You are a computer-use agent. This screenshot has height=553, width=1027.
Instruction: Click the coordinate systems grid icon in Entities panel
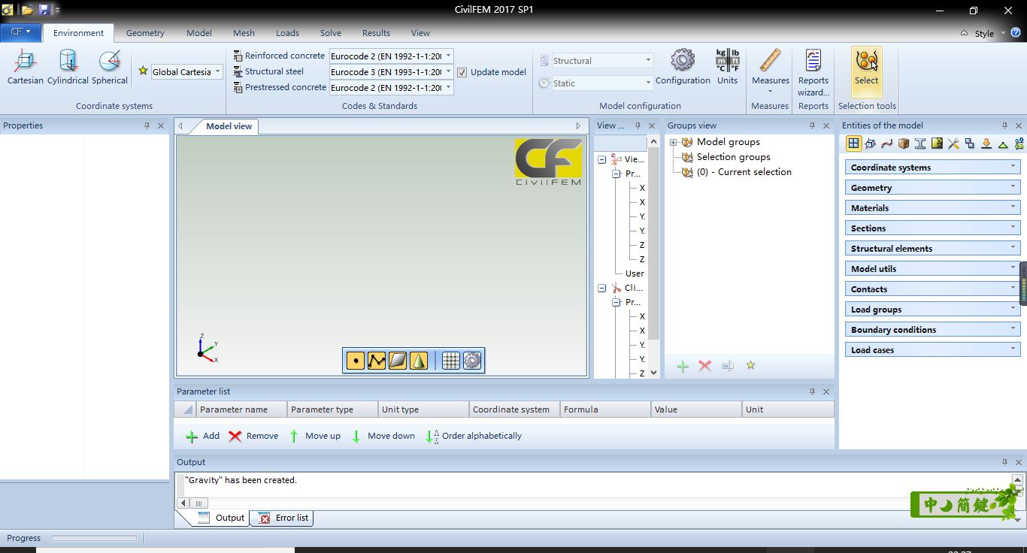coord(853,144)
